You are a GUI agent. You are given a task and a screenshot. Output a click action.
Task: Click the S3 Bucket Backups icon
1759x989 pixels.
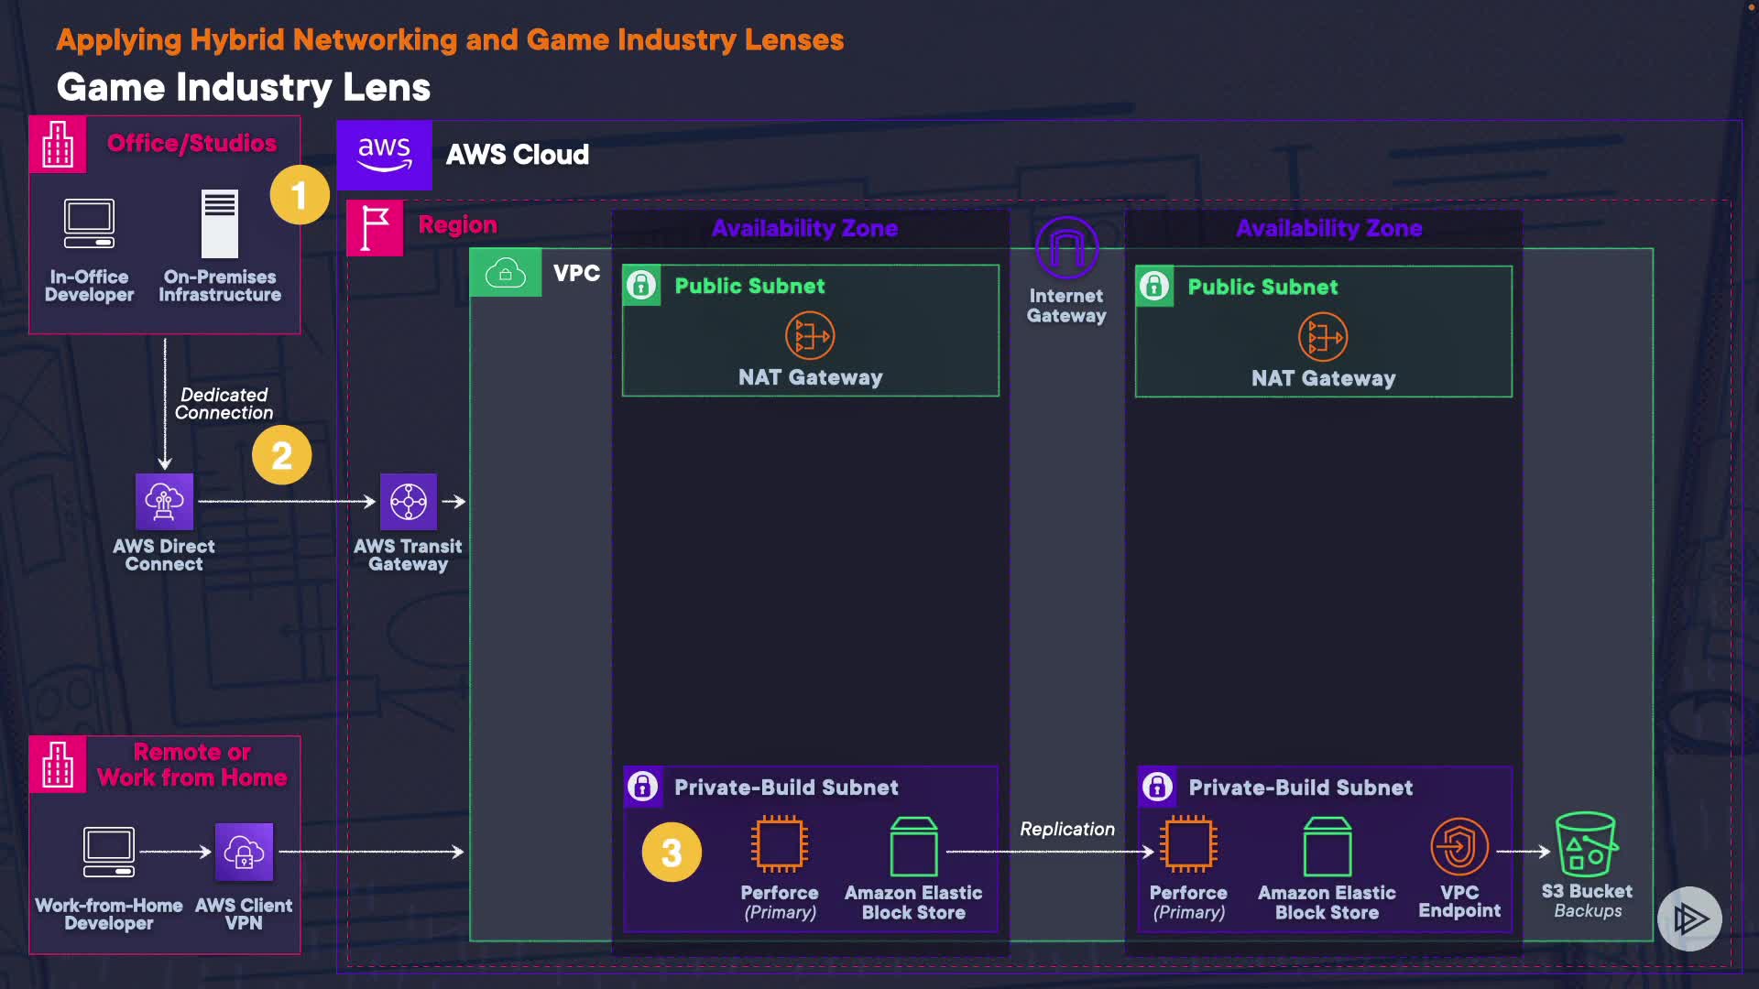click(1587, 844)
